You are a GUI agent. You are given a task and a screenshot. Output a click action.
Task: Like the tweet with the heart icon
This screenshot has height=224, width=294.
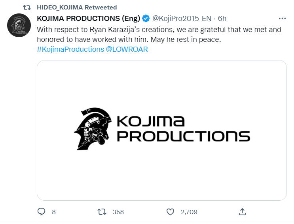[x=170, y=212]
